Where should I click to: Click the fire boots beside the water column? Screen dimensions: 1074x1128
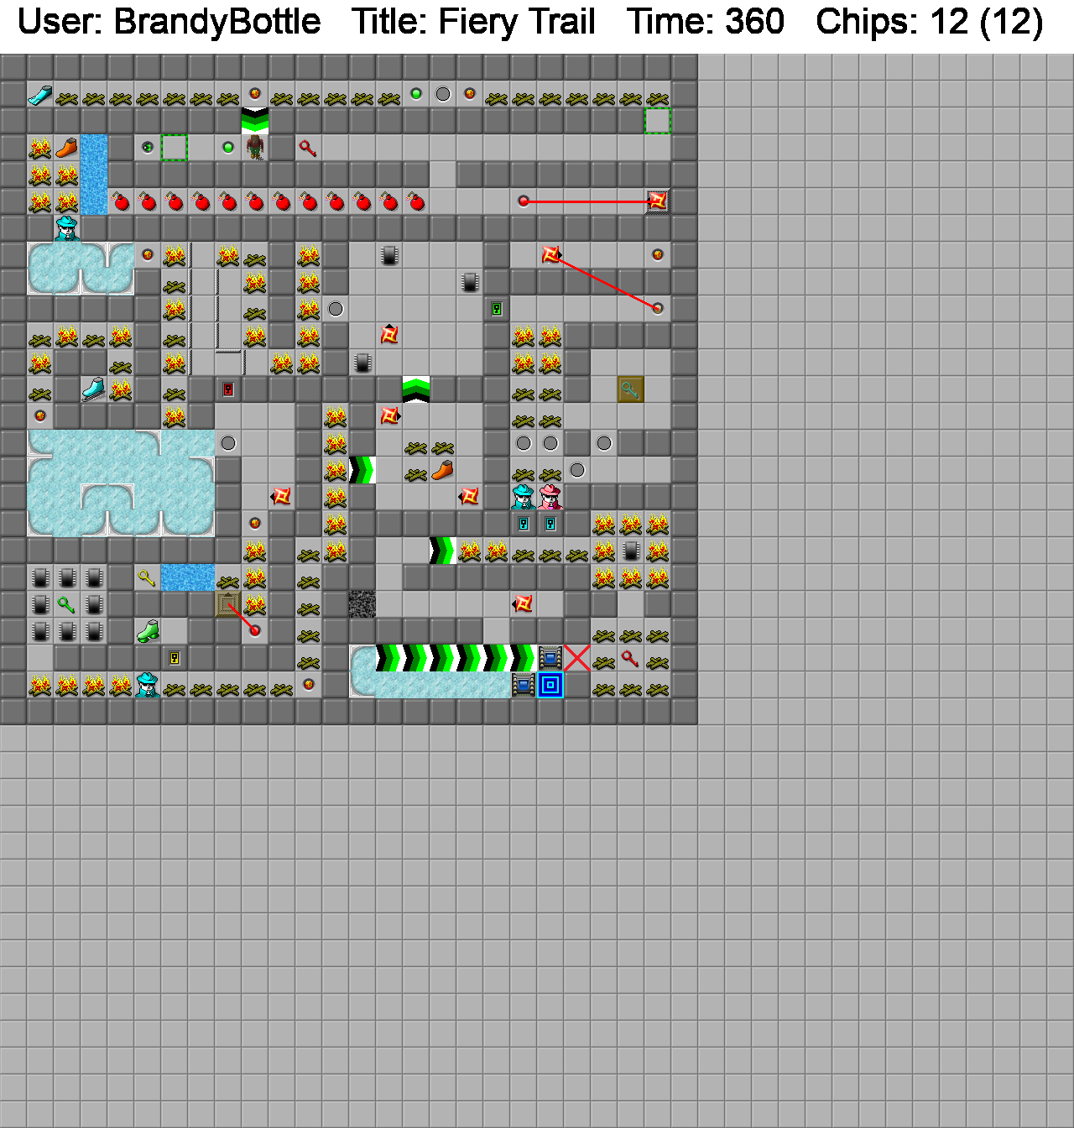pyautogui.click(x=67, y=148)
